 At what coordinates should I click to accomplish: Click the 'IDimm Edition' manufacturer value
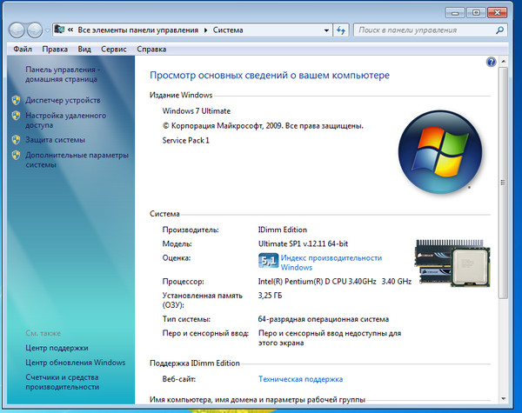pyautogui.click(x=283, y=230)
